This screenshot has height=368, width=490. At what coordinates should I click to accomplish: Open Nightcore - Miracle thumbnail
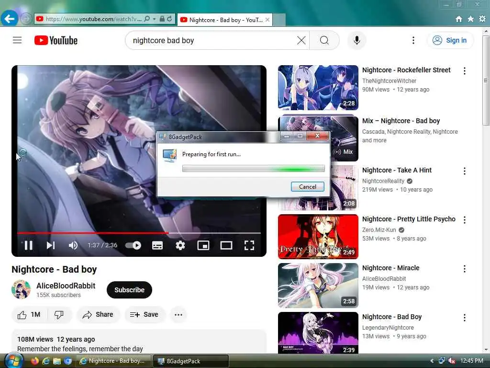pos(318,286)
